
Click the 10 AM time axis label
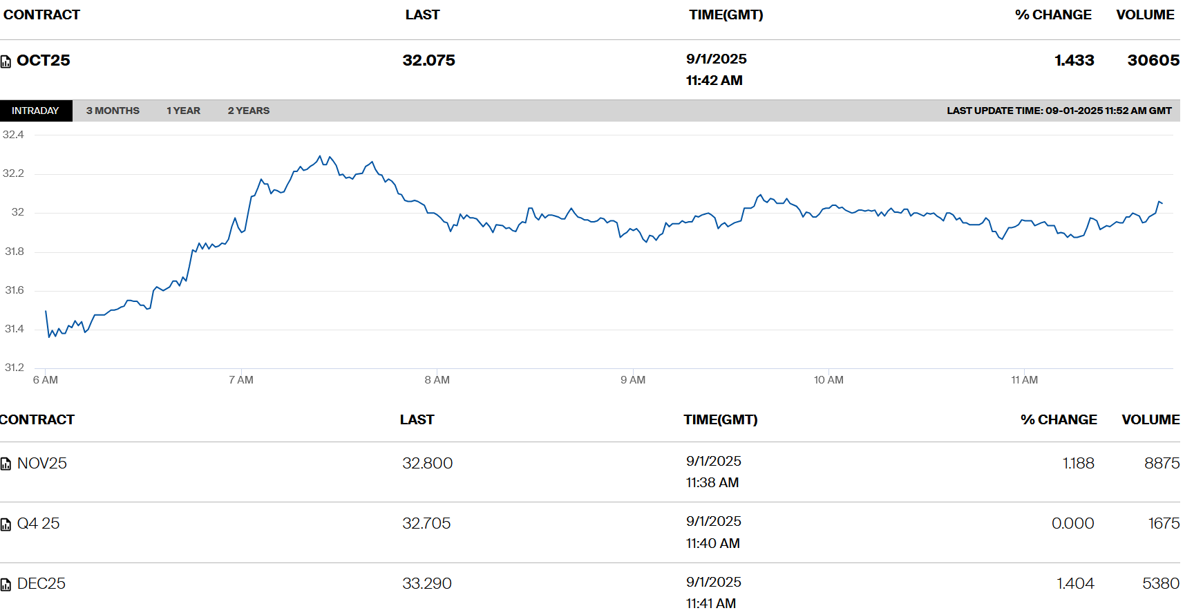click(x=828, y=380)
